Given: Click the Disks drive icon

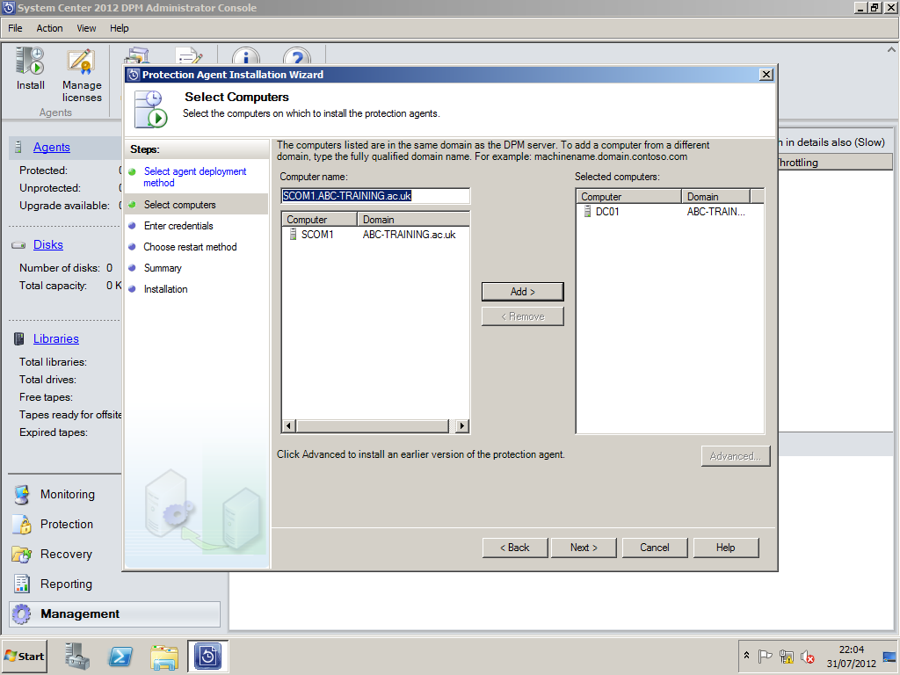Looking at the screenshot, I should [18, 245].
